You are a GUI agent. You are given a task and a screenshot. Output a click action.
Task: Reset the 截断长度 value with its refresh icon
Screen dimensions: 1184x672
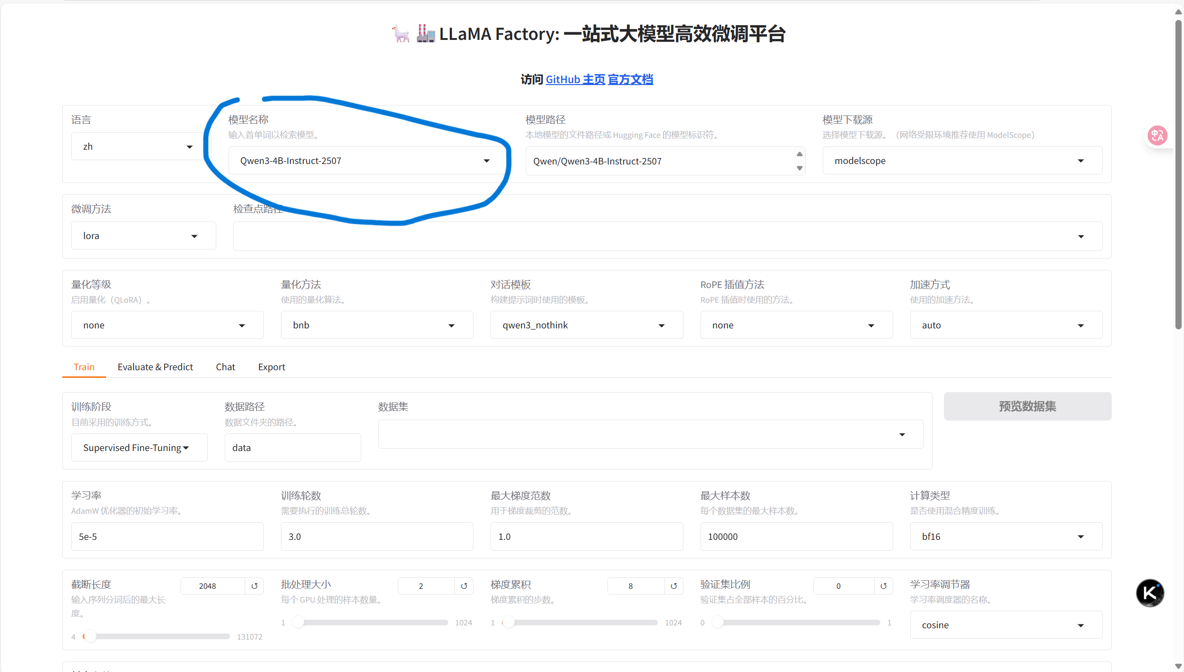[x=254, y=586]
